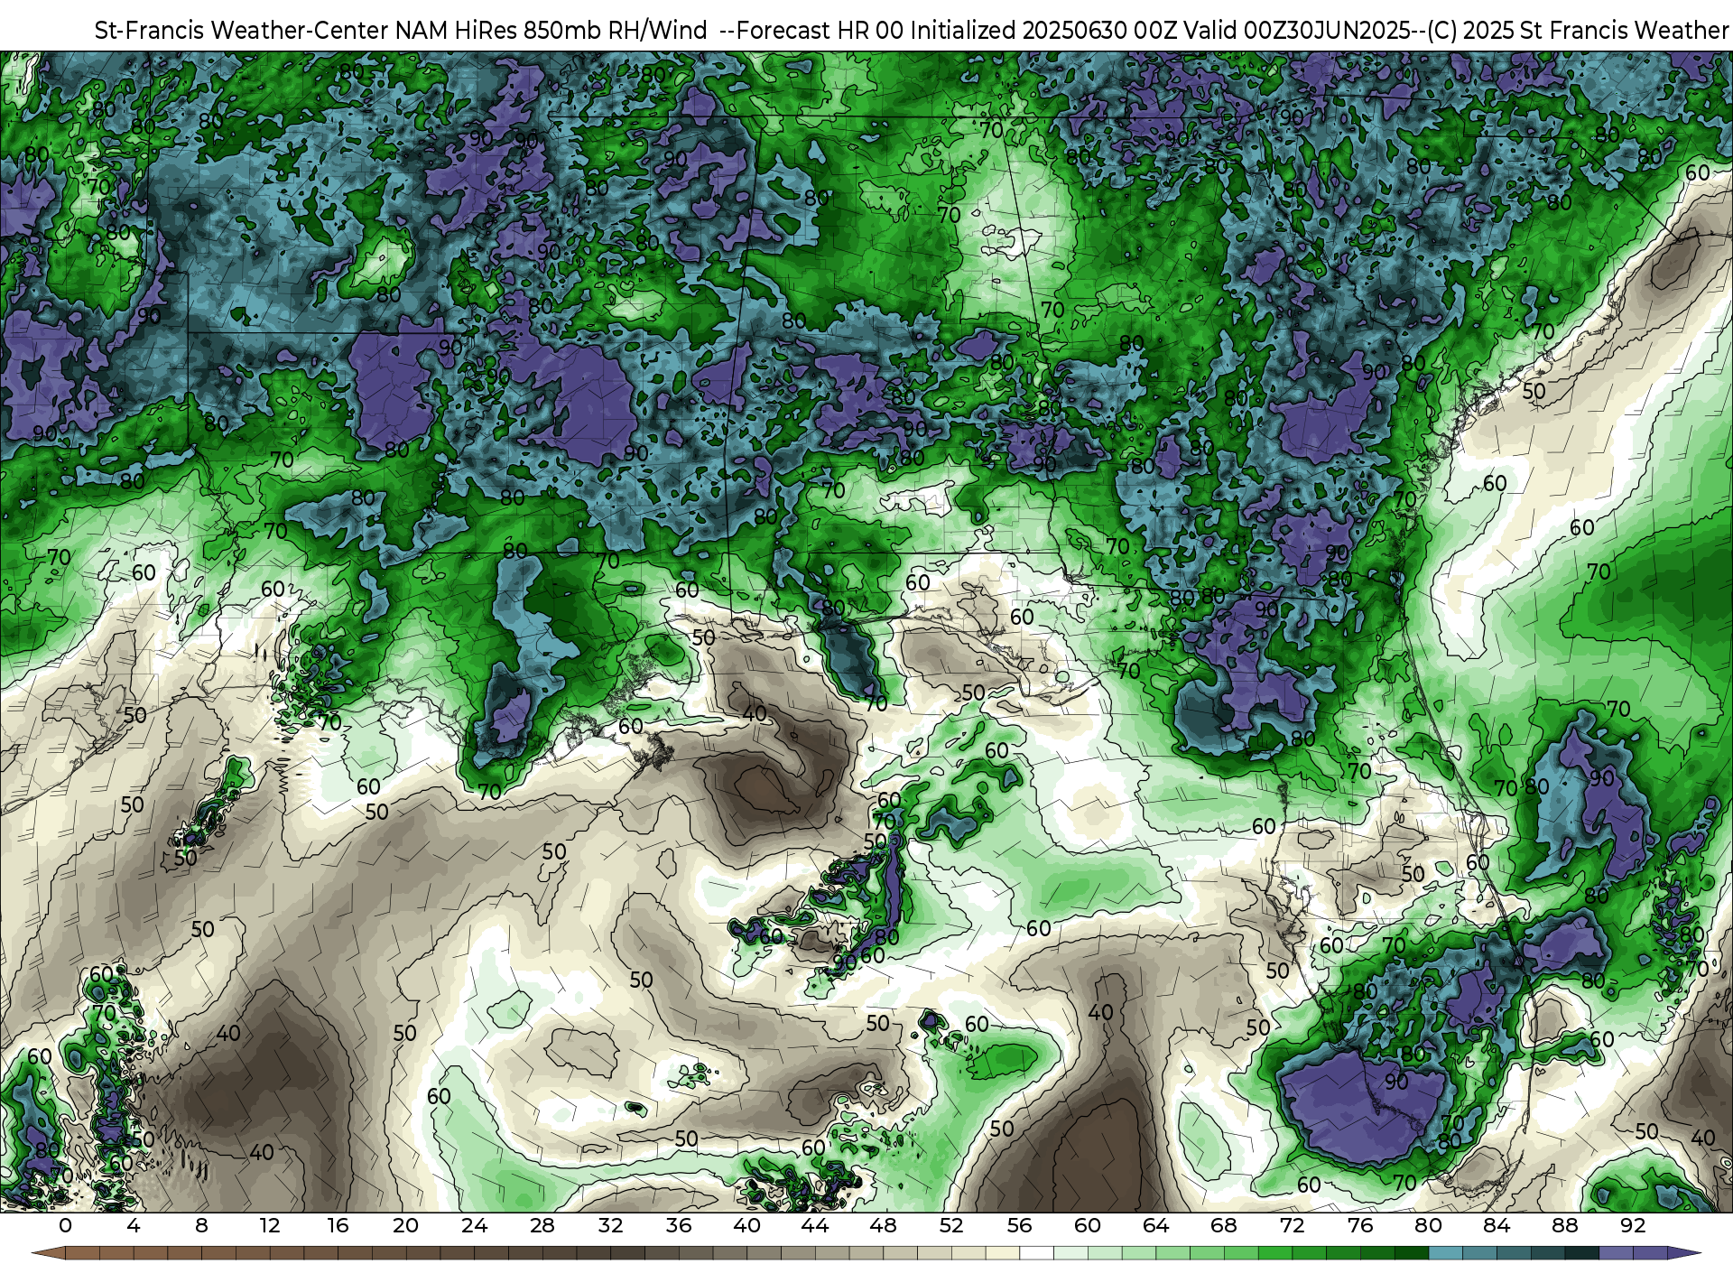Screen dimensions: 1733x1264
Task: Click the colorbar tick label "68"
Action: pyautogui.click(x=1224, y=1226)
